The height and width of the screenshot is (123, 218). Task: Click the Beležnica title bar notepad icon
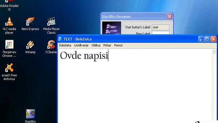60,39
